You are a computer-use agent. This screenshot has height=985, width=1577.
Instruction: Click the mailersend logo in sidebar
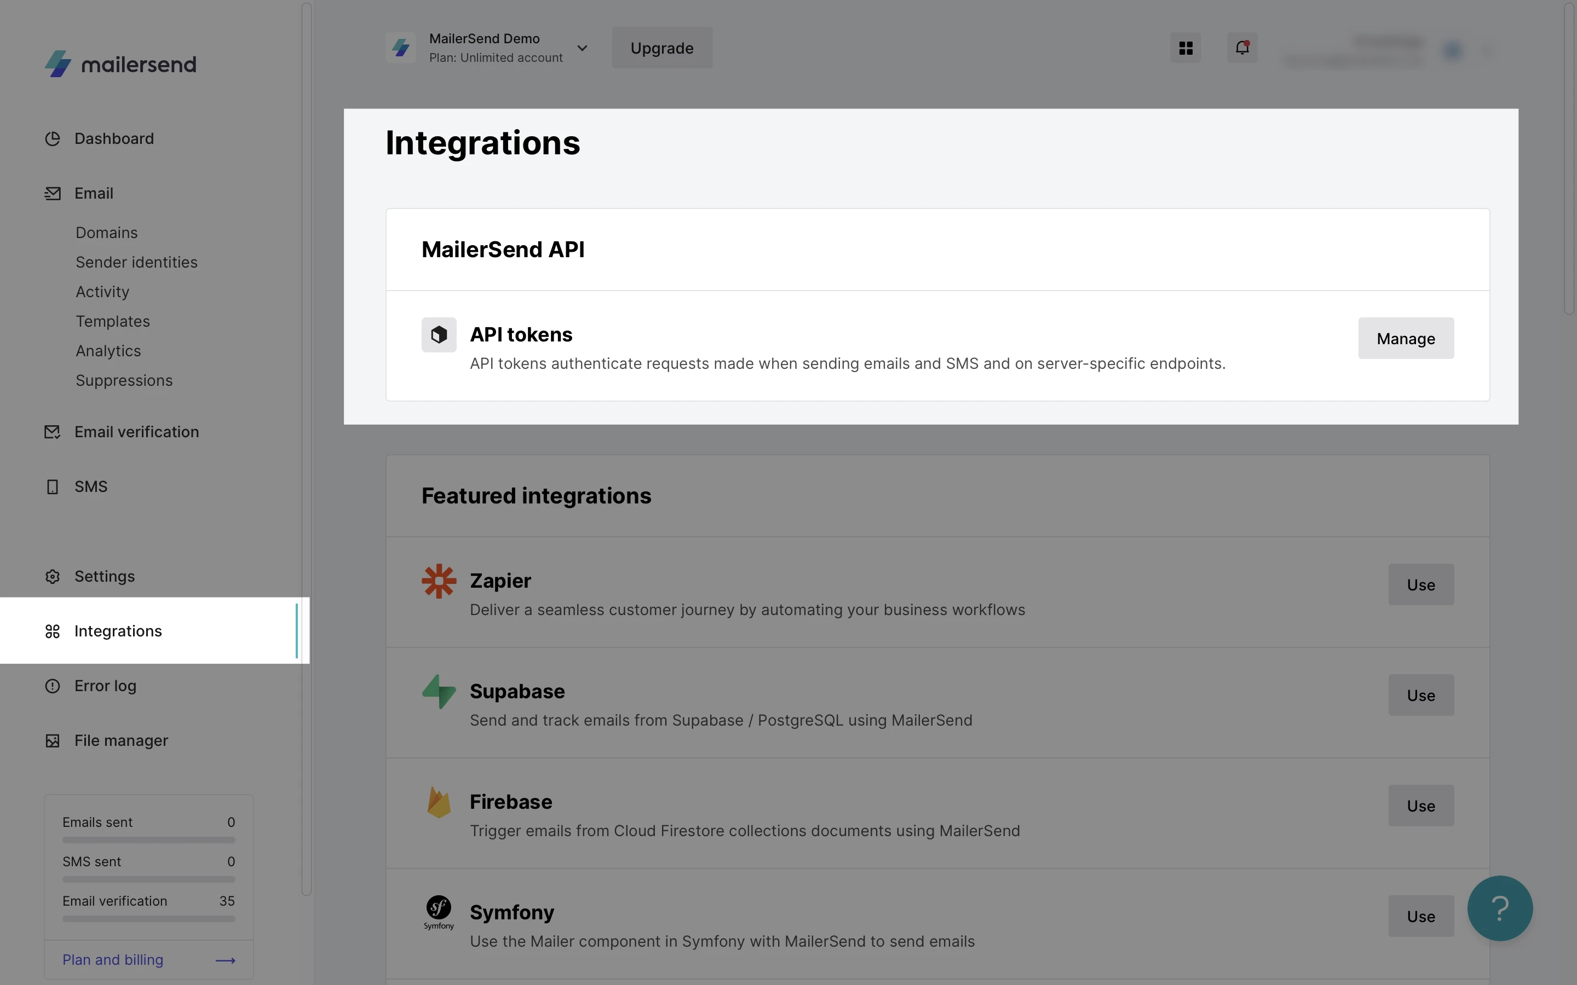[120, 64]
